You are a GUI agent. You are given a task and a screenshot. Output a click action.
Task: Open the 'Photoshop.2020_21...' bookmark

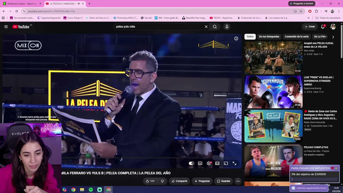click(x=125, y=18)
